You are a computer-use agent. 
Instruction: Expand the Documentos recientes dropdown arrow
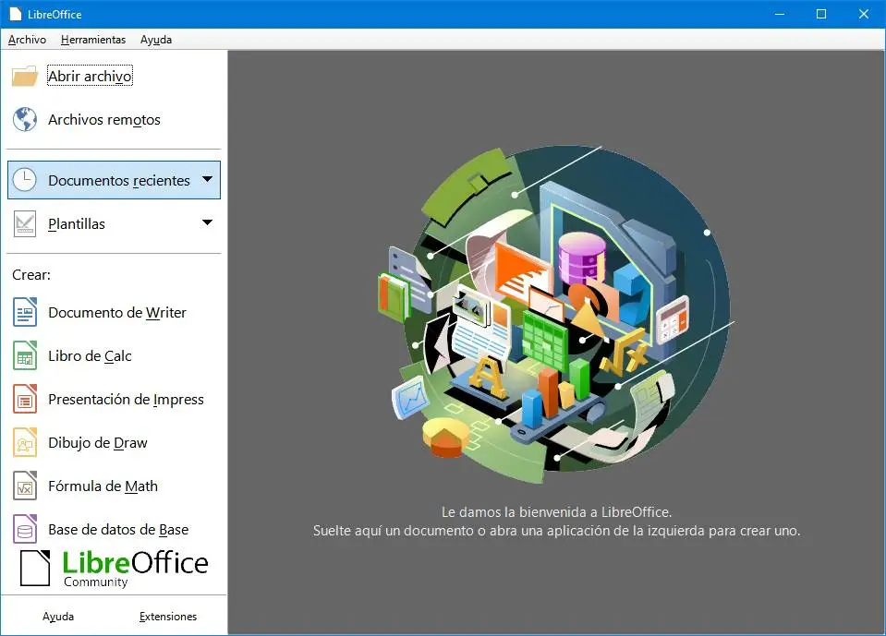coord(207,179)
